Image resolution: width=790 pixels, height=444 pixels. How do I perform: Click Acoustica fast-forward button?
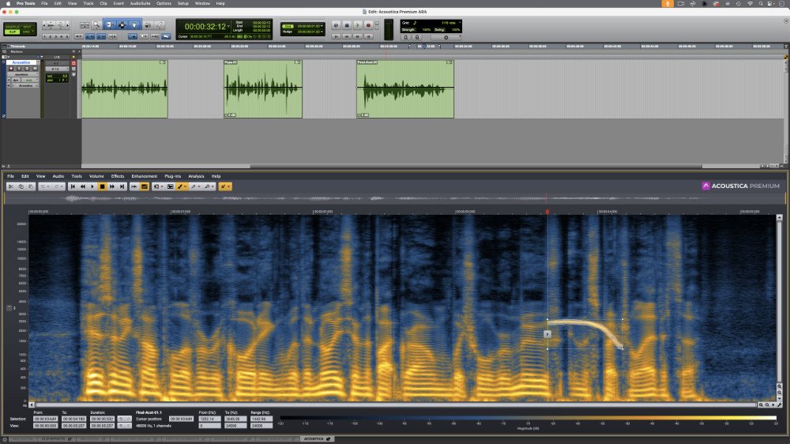112,186
